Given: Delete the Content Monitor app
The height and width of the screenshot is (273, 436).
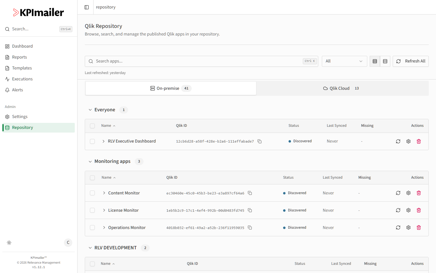Looking at the screenshot, I should pyautogui.click(x=419, y=193).
